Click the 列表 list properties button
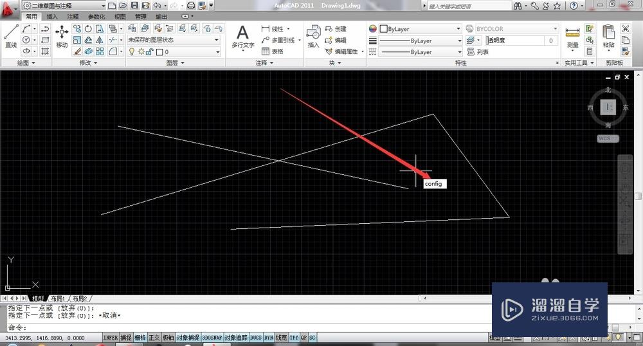 [x=478, y=51]
